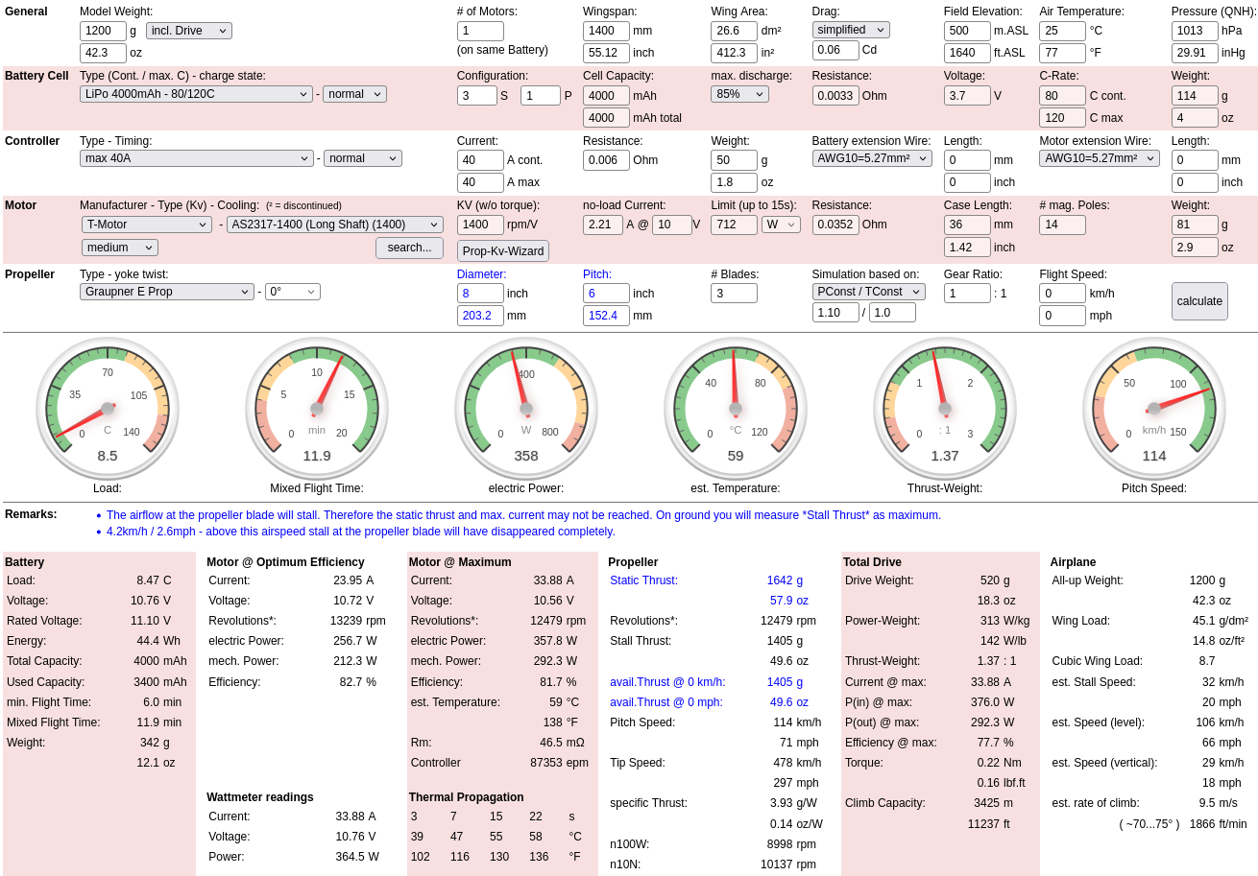Click the # Blades input field

[x=734, y=293]
